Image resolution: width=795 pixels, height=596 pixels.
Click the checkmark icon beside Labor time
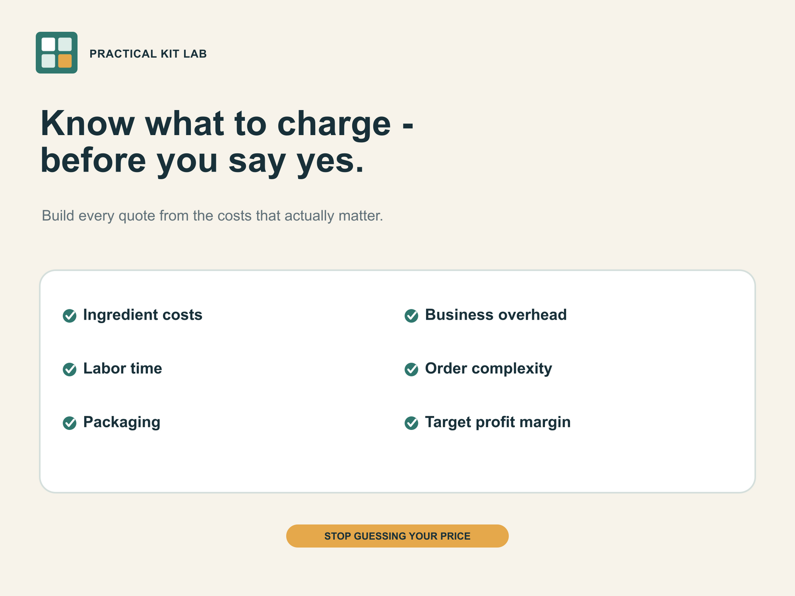click(x=69, y=369)
